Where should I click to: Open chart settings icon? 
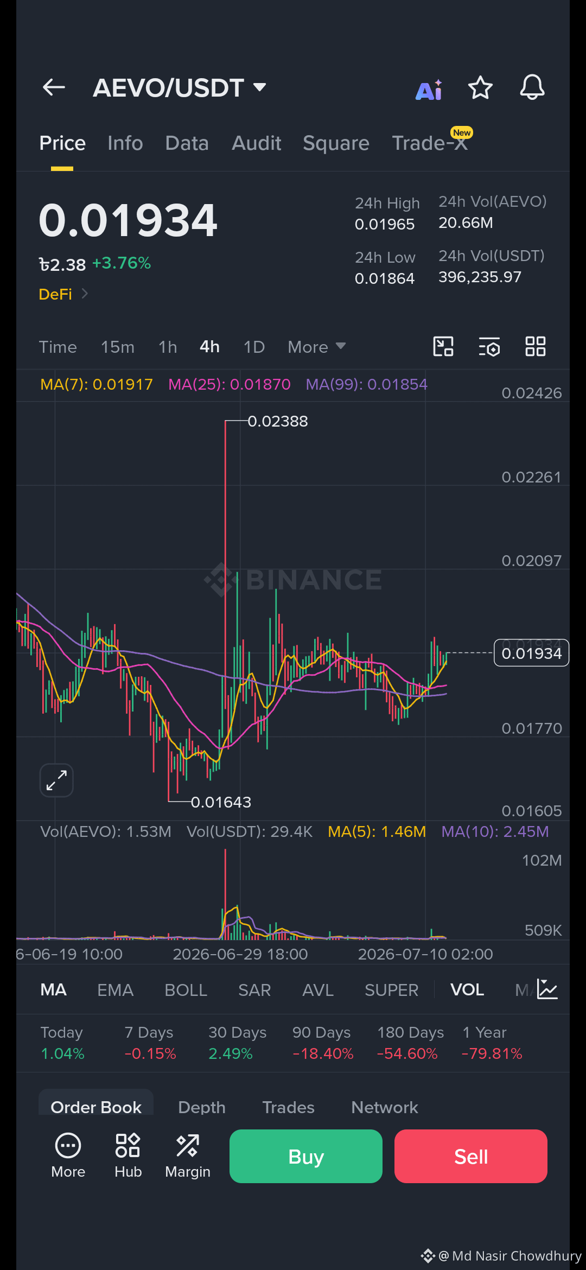(x=489, y=347)
